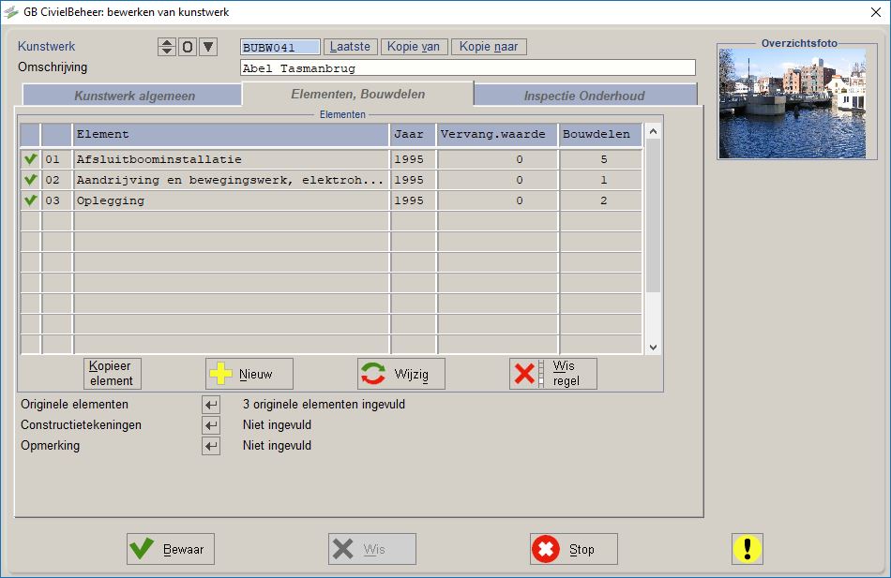Click green checkmark of row 01
This screenshot has height=578, width=891.
pos(30,159)
